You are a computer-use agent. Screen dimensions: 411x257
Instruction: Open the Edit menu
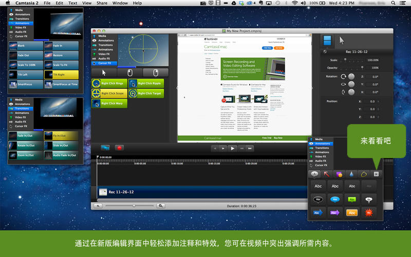pyautogui.click(x=61, y=3)
